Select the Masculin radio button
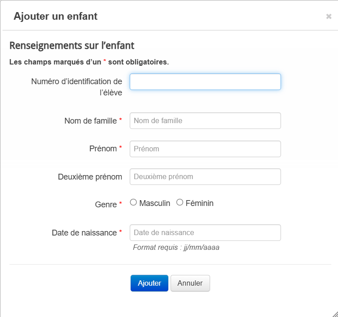Screen dimensions: 338x317 [133, 202]
